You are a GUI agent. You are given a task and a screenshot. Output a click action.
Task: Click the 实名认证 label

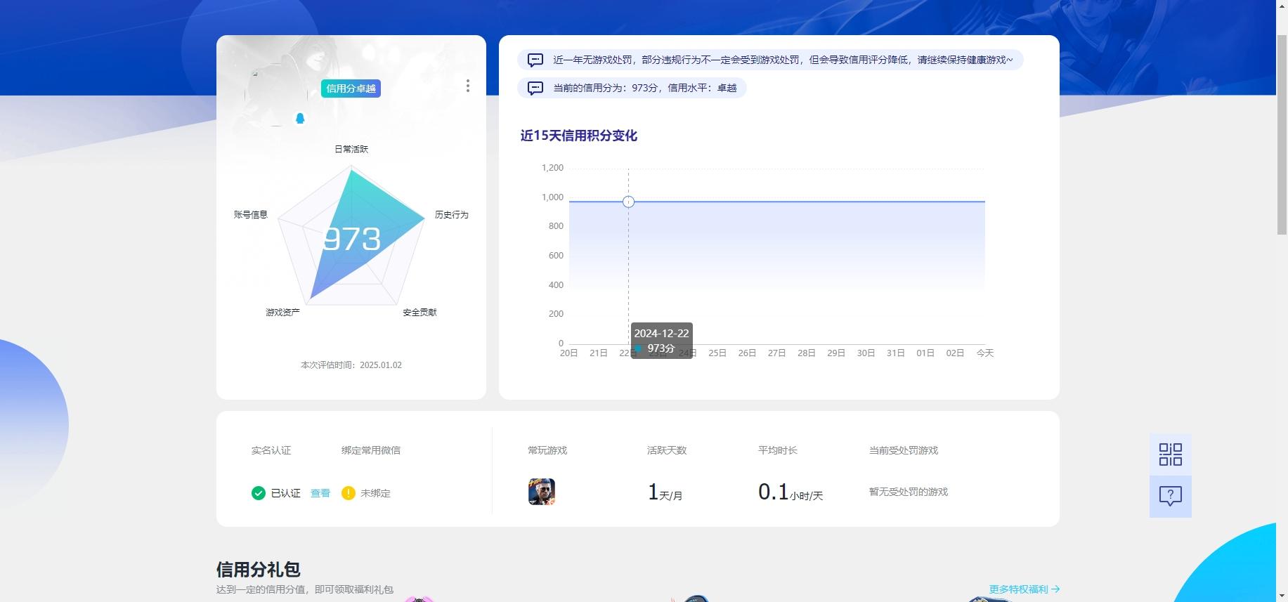coord(271,450)
